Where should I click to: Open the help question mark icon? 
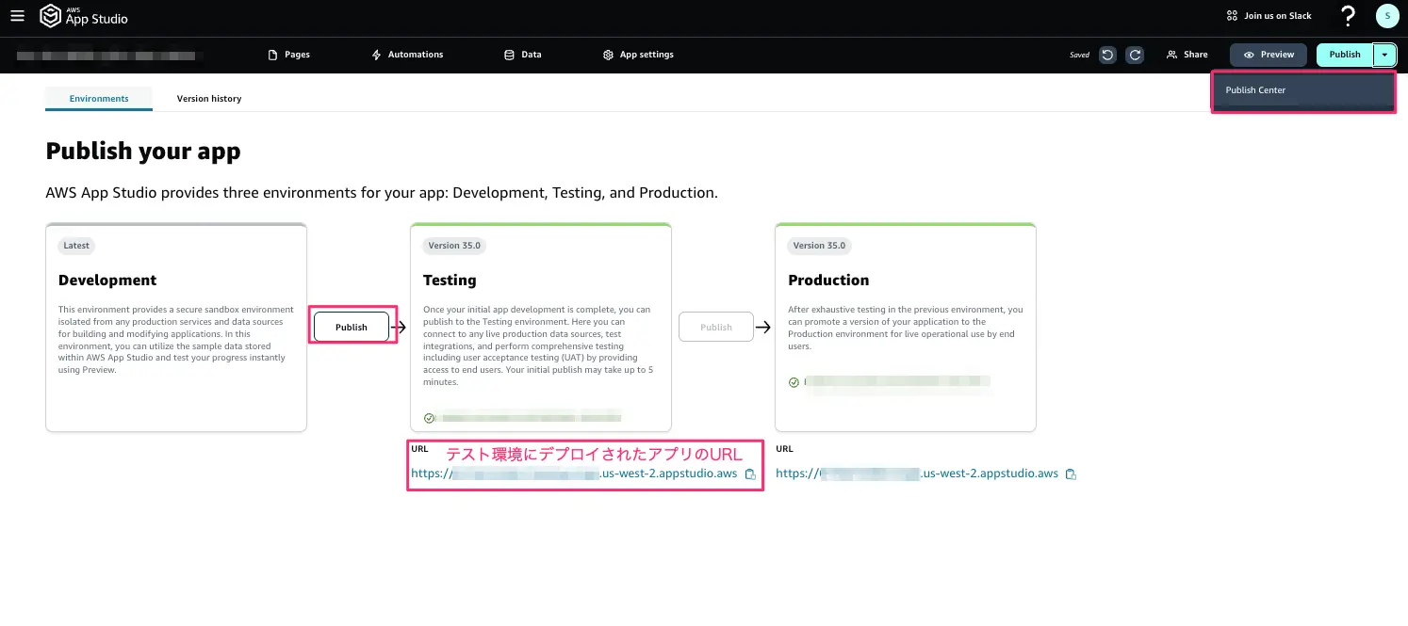point(1349,16)
